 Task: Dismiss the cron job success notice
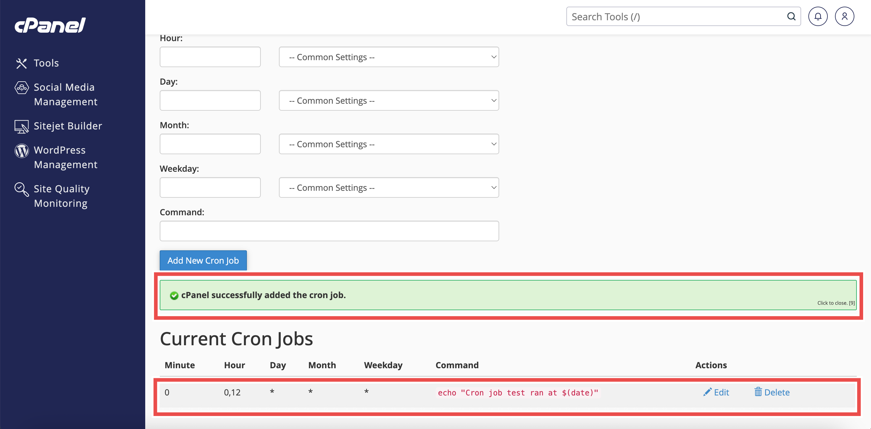[836, 303]
